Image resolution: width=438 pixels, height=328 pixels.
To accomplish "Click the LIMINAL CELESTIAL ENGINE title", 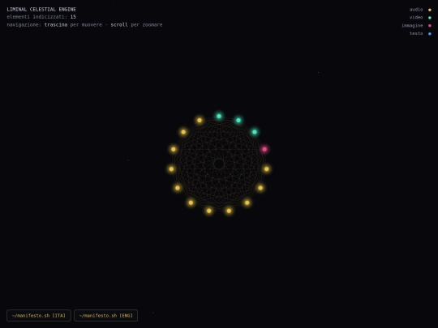I will [x=41, y=9].
